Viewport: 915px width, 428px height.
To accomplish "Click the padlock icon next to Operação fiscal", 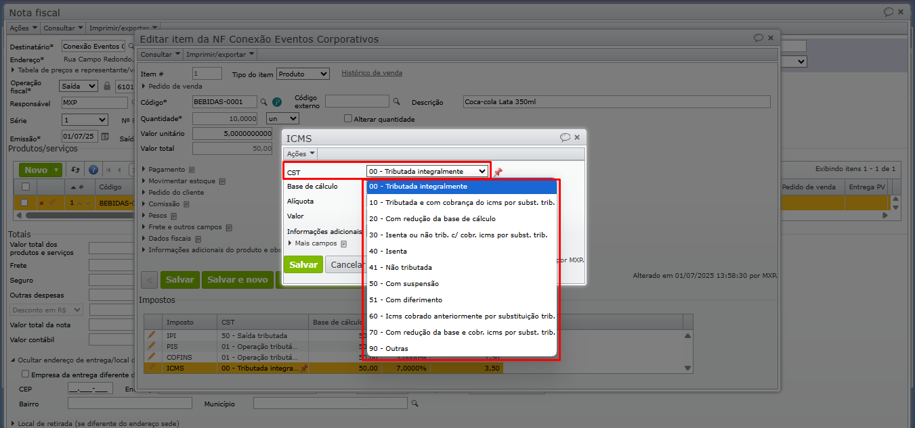I will click(x=106, y=86).
